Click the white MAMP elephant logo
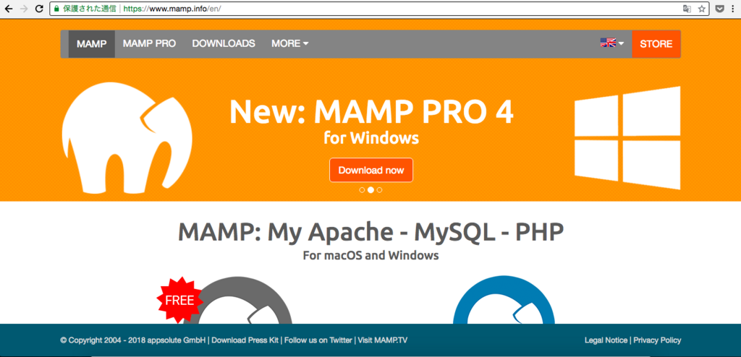 point(127,138)
